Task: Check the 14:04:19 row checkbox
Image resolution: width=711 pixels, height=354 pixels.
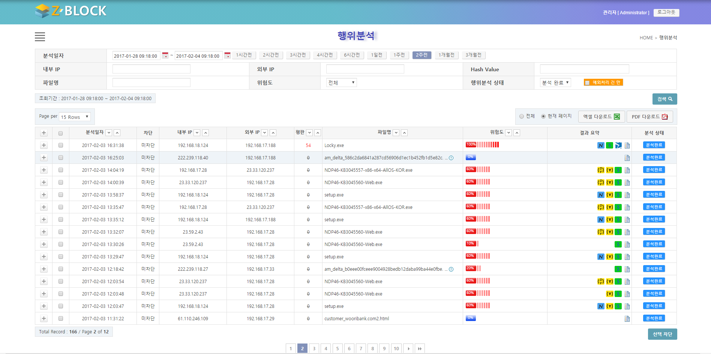Action: coord(61,170)
